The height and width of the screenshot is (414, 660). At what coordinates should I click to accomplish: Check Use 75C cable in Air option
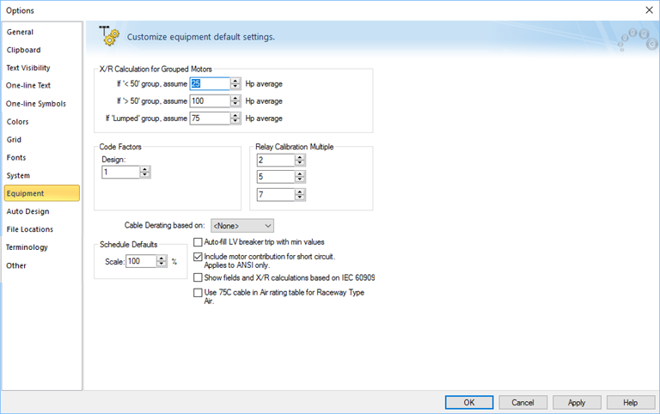(x=199, y=293)
